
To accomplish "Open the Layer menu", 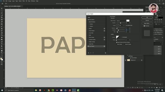I will coord(13,1).
